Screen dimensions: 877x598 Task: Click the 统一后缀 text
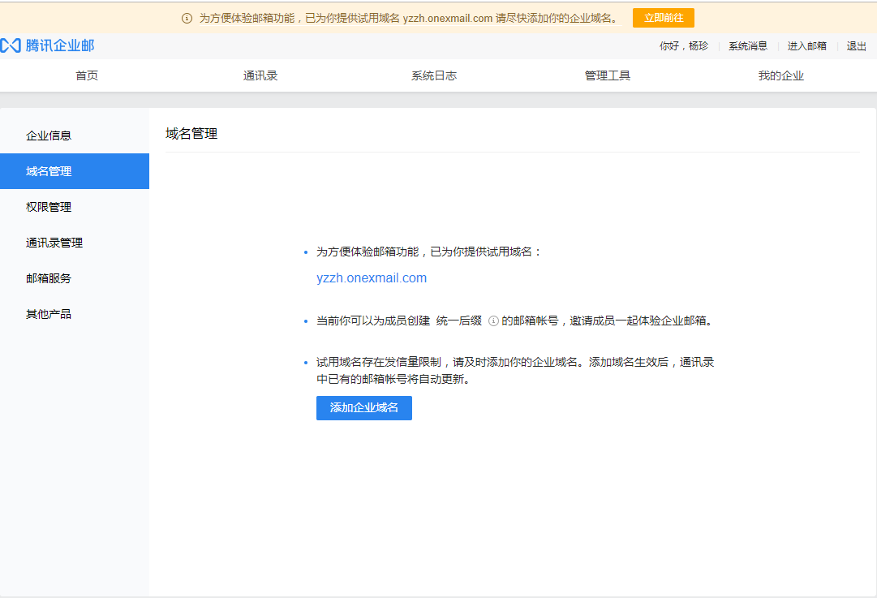click(458, 321)
